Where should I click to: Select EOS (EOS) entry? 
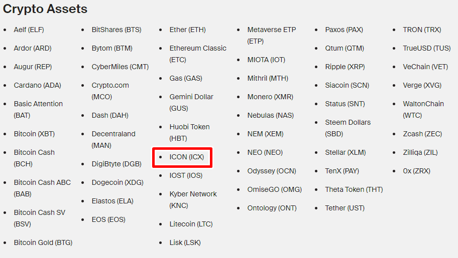click(108, 219)
